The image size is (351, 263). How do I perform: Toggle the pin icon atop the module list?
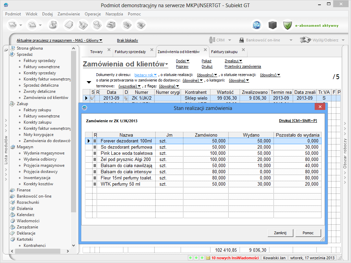point(6,50)
